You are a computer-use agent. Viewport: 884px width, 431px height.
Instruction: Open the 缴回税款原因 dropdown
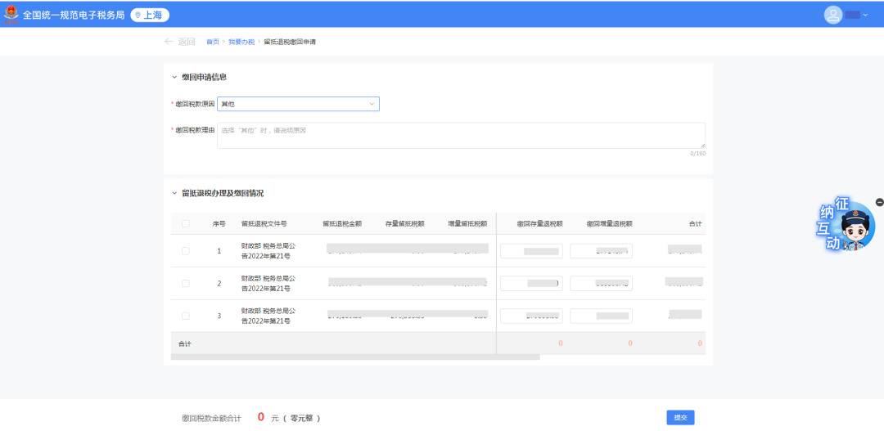tap(298, 104)
